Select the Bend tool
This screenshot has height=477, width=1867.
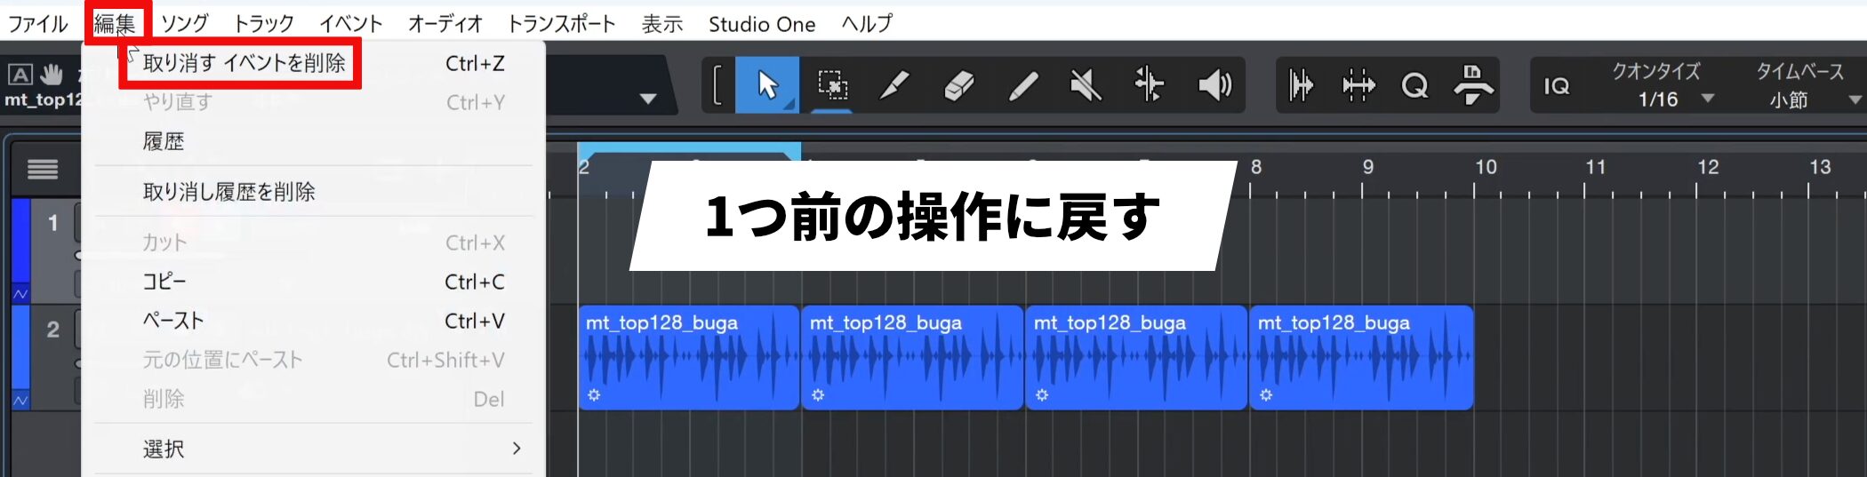click(x=1149, y=85)
